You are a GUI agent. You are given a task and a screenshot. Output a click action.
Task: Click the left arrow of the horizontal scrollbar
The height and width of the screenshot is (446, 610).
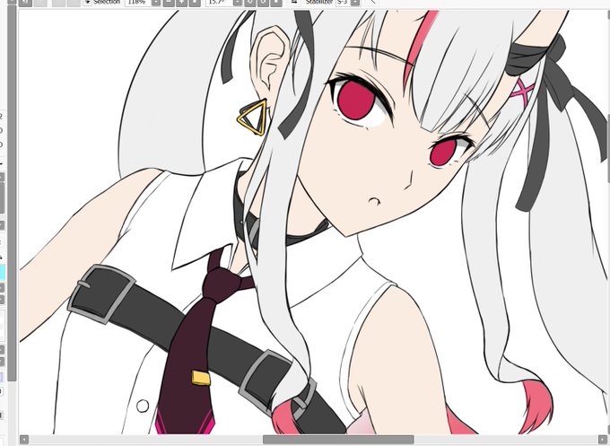pos(24,440)
